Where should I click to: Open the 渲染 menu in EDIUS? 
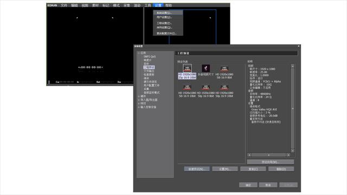137,5
